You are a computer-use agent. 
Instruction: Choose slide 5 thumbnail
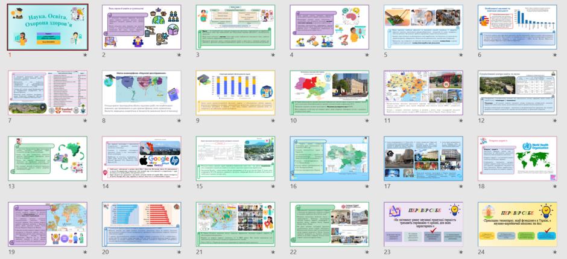pos(423,27)
